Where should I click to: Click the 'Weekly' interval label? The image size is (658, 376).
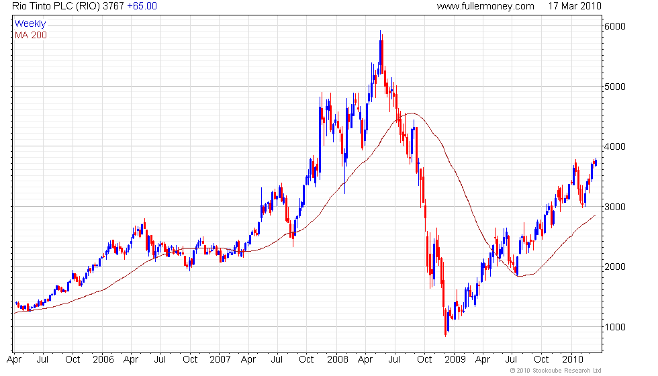[x=30, y=24]
